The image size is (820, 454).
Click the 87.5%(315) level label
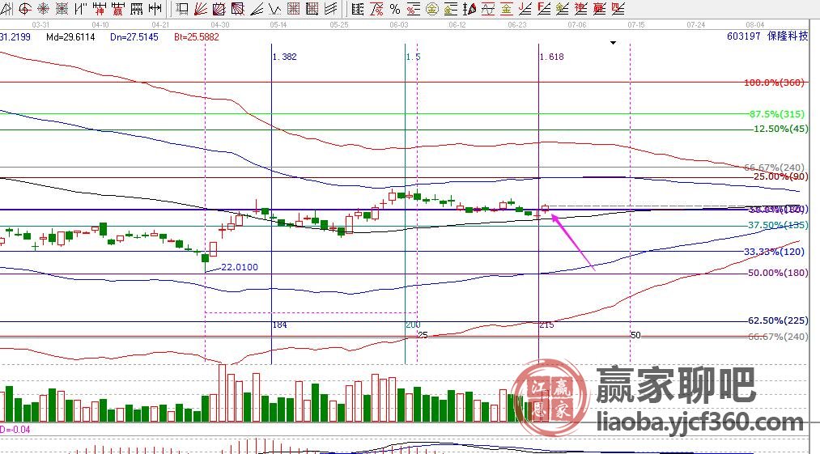click(x=776, y=114)
